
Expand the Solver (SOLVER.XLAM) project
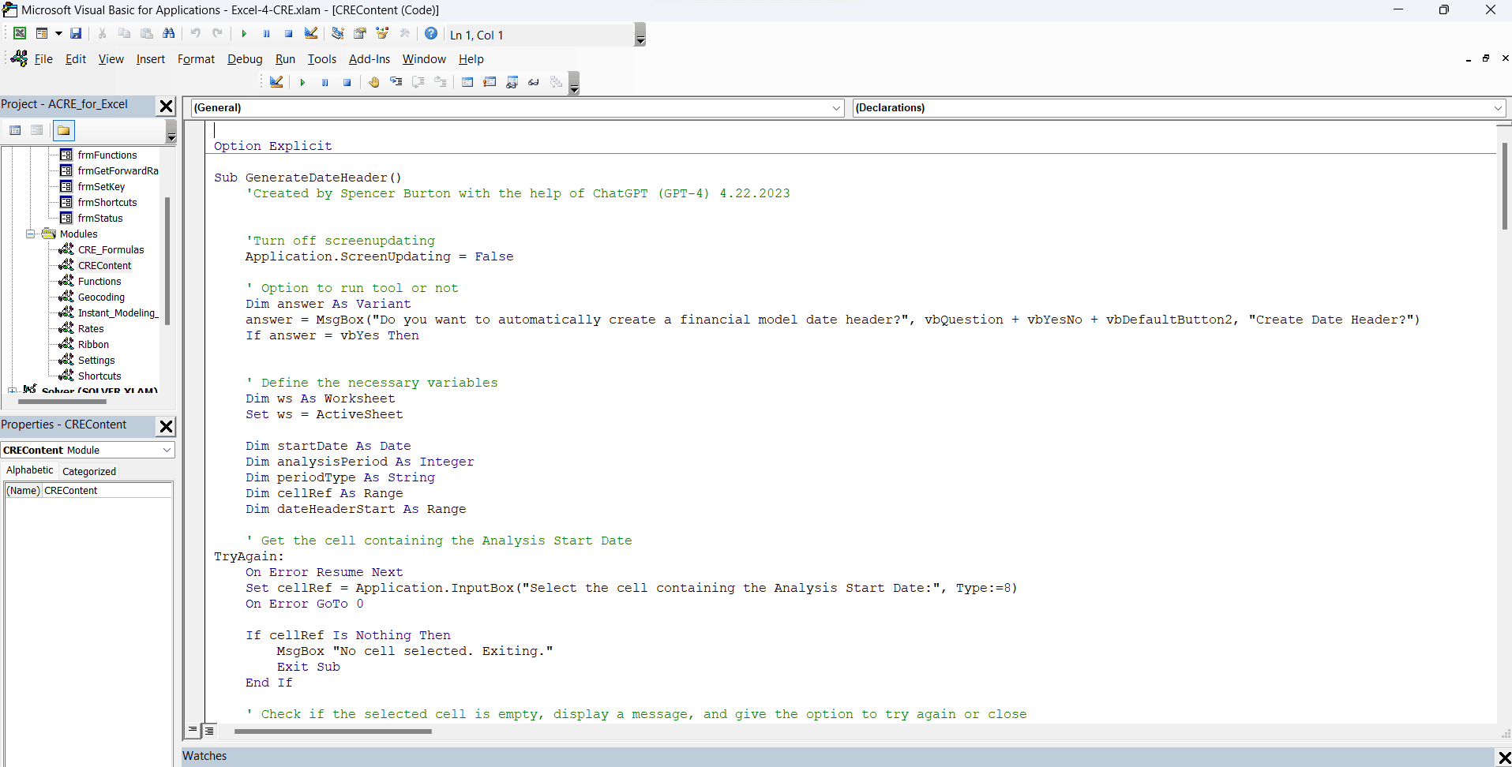[x=13, y=390]
